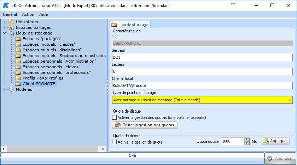Viewport: 297px width, 165px height.
Task: Select Profils KoXo Profiles item
Action: click(43, 78)
